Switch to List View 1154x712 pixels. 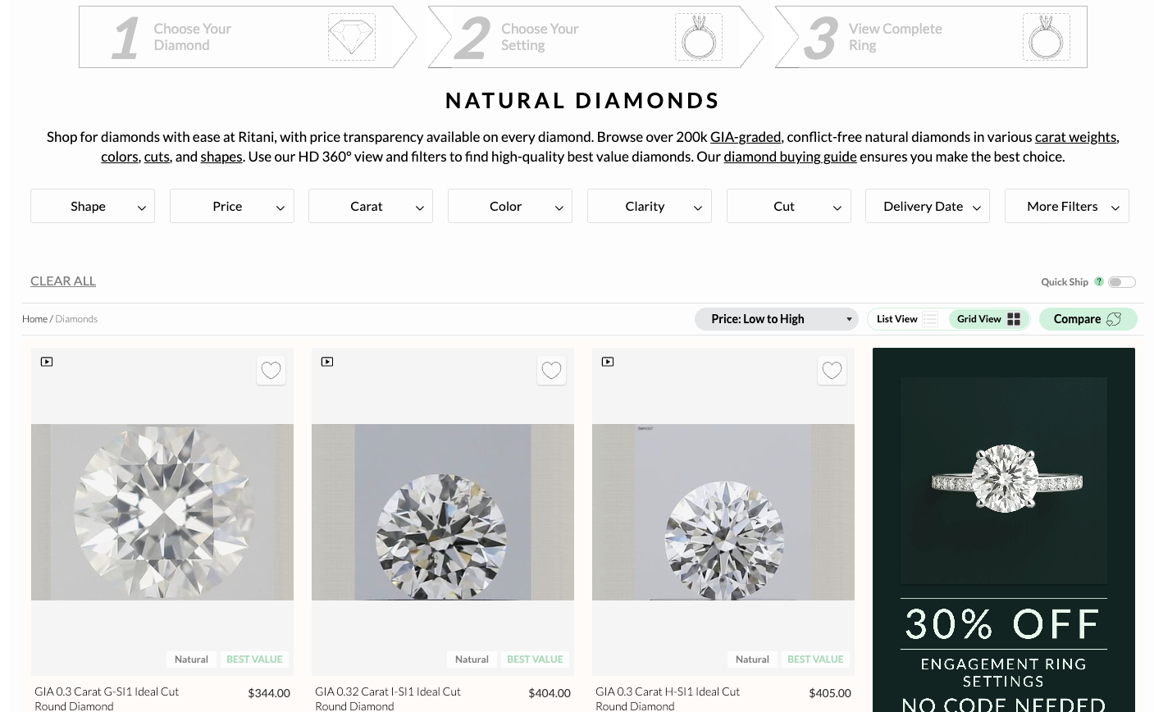(x=906, y=319)
